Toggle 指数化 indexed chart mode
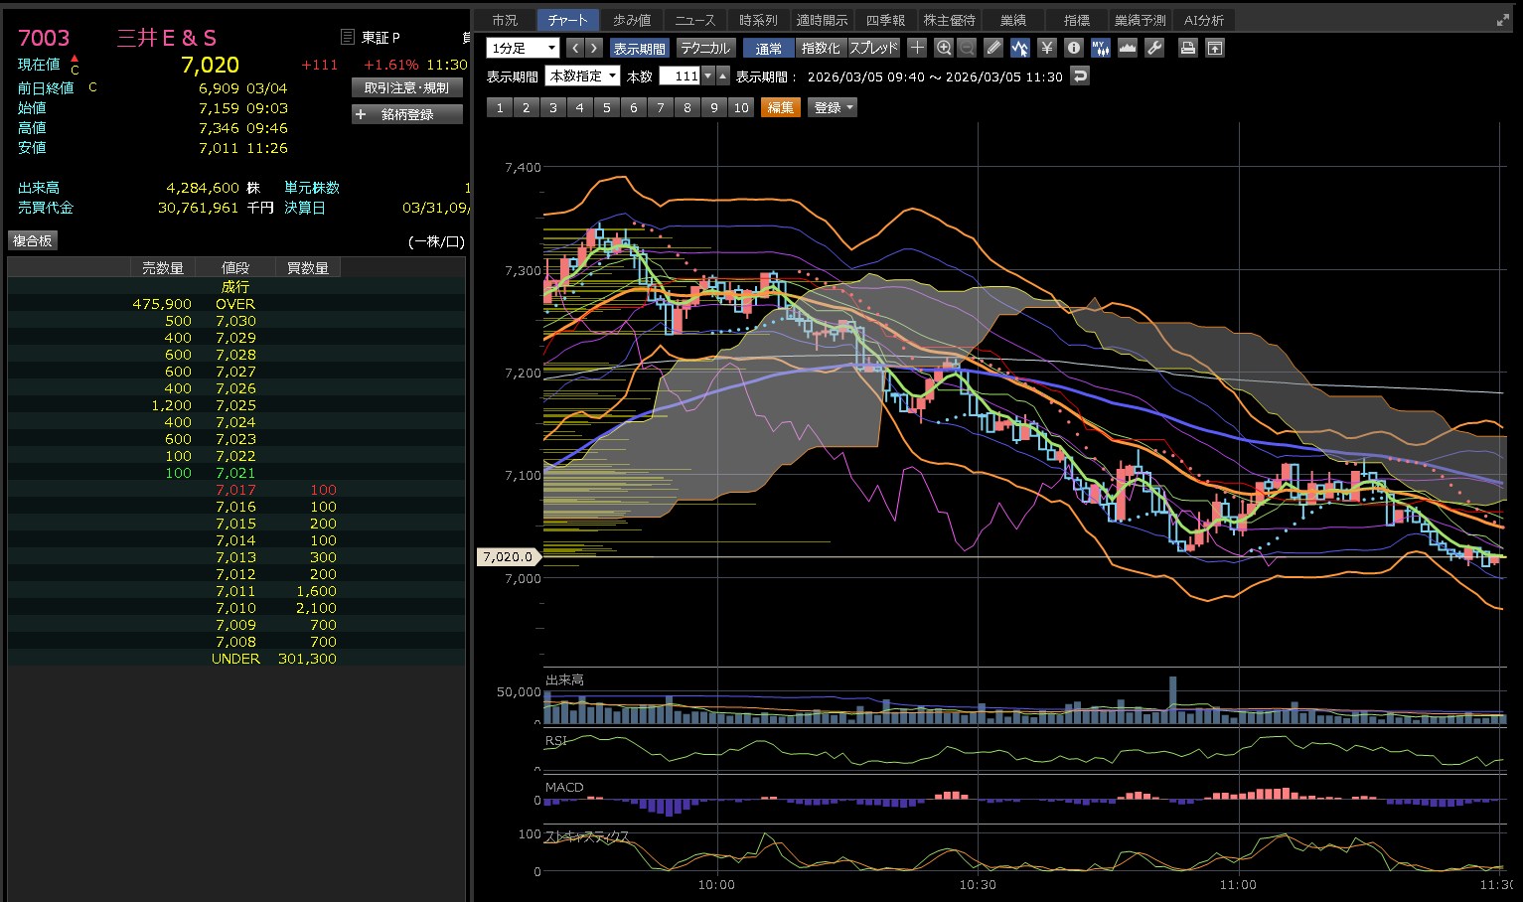Image resolution: width=1523 pixels, height=902 pixels. pyautogui.click(x=821, y=48)
